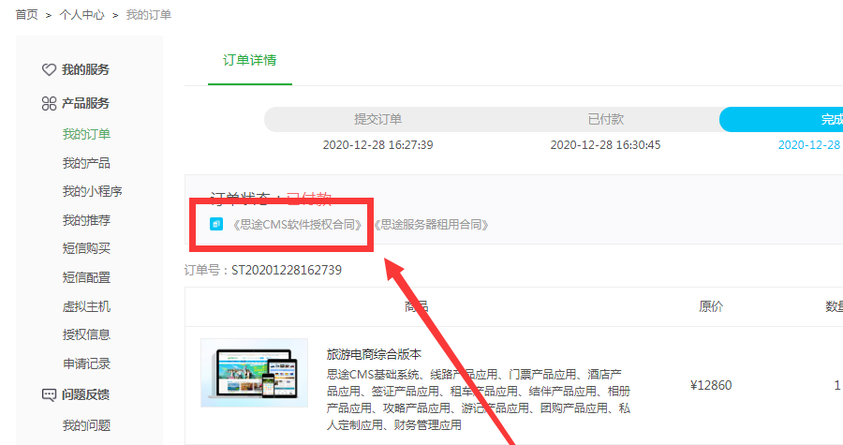Open 我的小程序 sidebar item
The width and height of the screenshot is (843, 445).
92,192
